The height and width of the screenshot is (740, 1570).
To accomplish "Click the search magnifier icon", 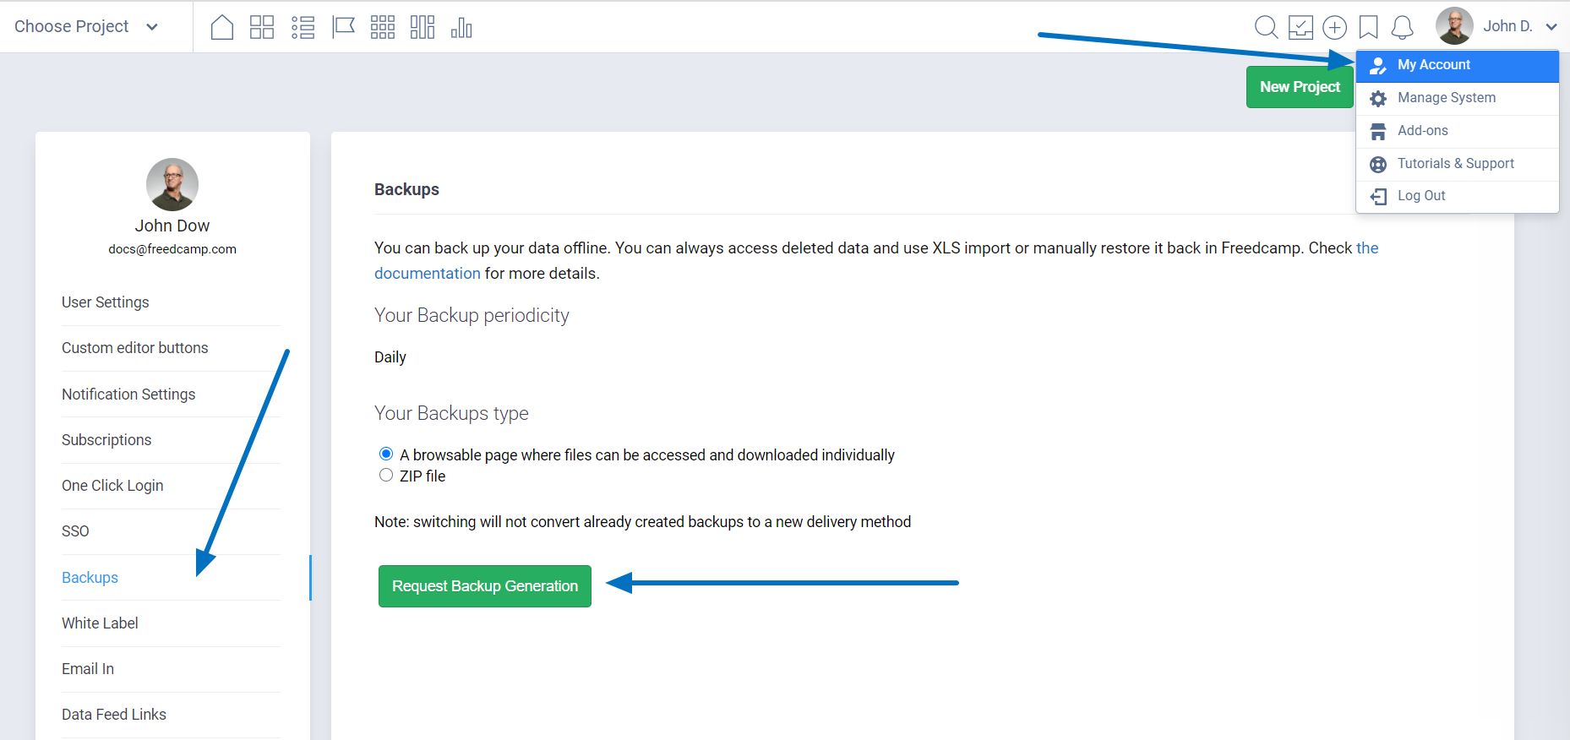I will point(1266,27).
